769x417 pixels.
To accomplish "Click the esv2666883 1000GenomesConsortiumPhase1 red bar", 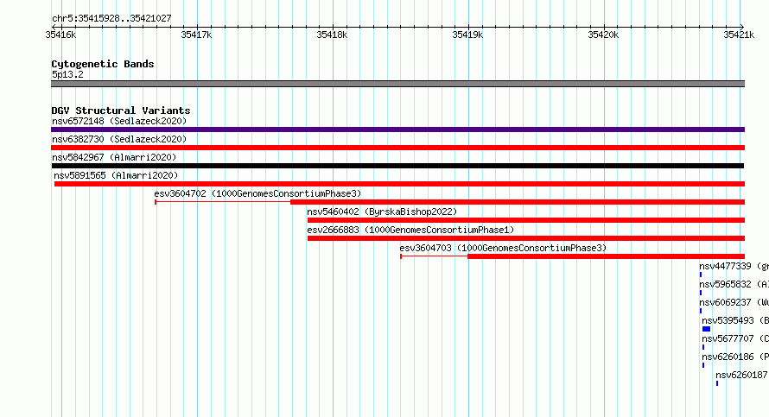I will [x=525, y=238].
